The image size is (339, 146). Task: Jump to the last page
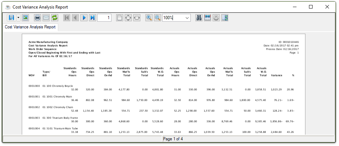93,17
